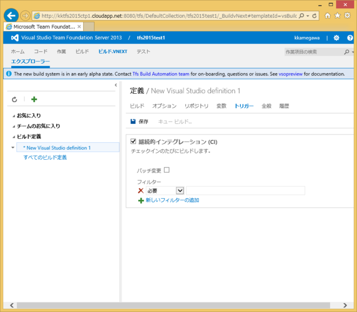The width and height of the screenshot is (357, 312).
Task: Click the Visual Studio logo icon
Action: point(15,37)
